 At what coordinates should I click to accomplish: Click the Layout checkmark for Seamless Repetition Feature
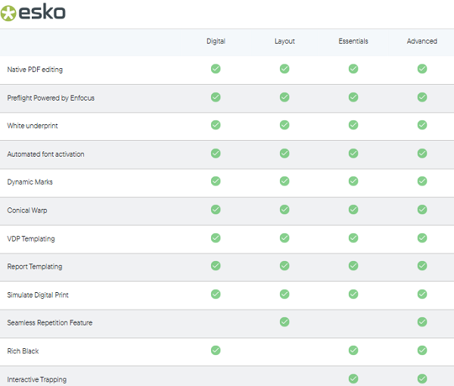(285, 322)
